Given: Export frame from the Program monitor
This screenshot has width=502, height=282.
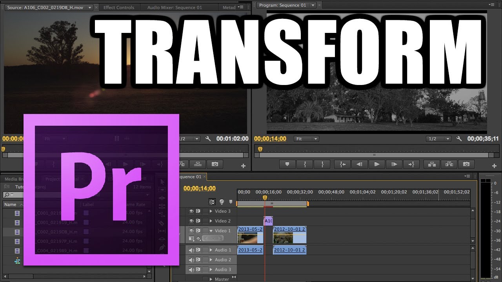Looking at the screenshot, I should click(466, 164).
